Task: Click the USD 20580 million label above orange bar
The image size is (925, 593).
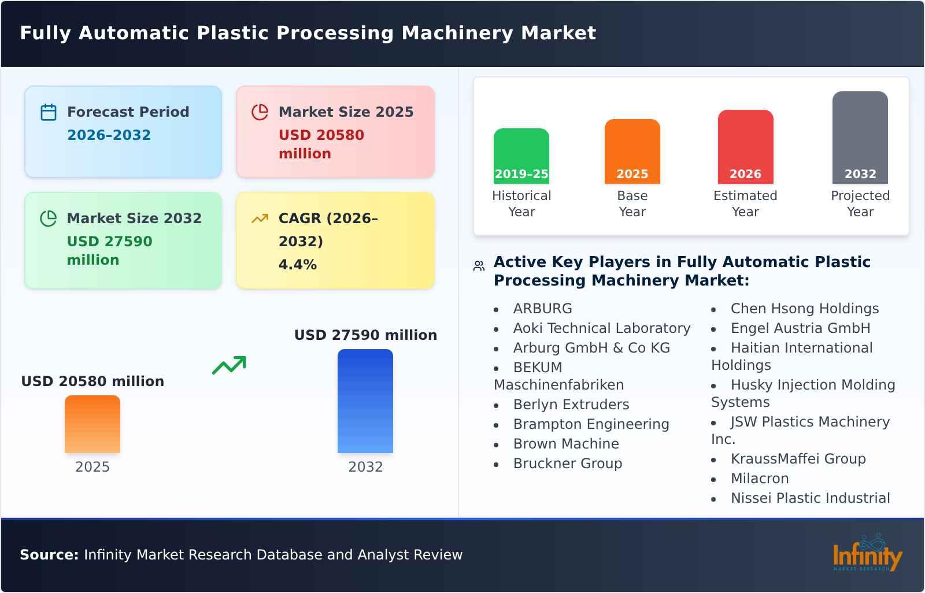Action: (92, 381)
